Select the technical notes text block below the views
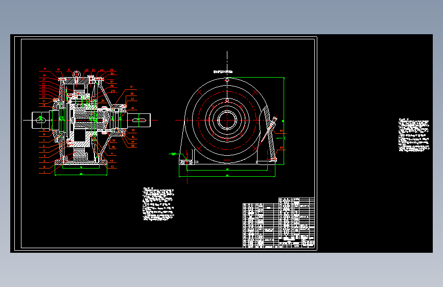This screenshot has width=443, height=287. [158, 204]
